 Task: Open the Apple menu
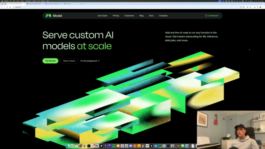pos(2,1)
